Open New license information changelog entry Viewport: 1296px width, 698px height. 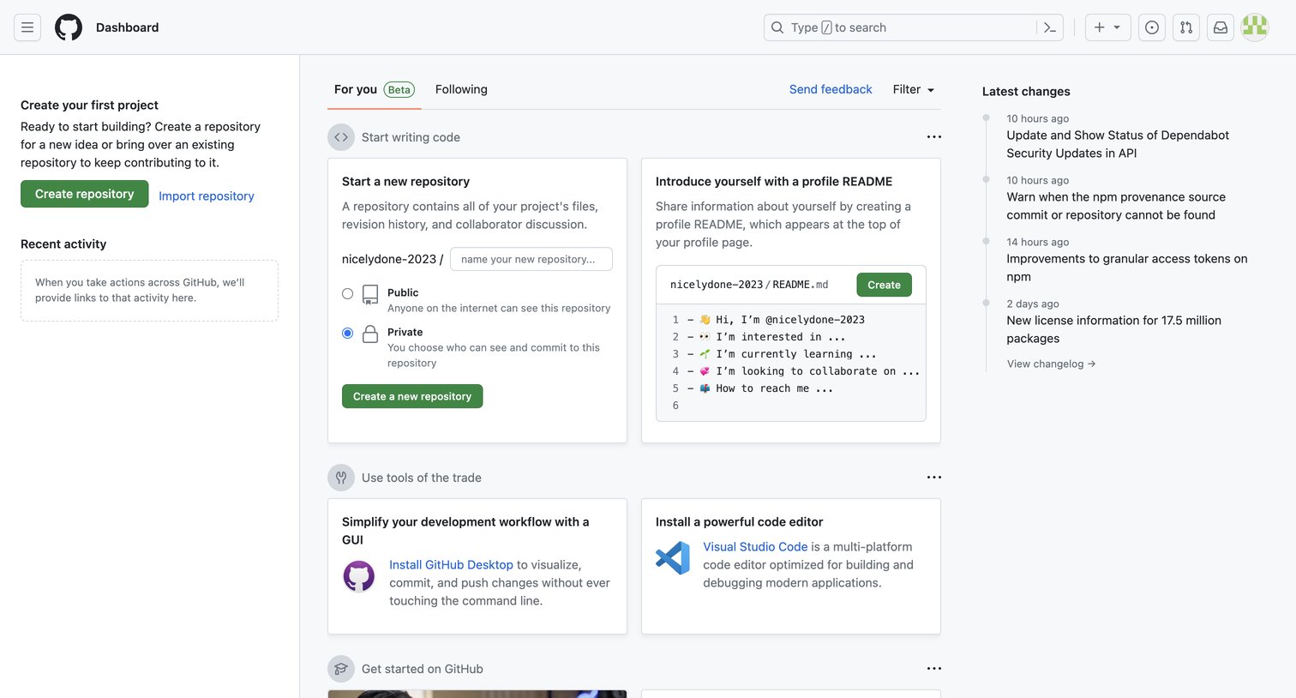coord(1114,329)
